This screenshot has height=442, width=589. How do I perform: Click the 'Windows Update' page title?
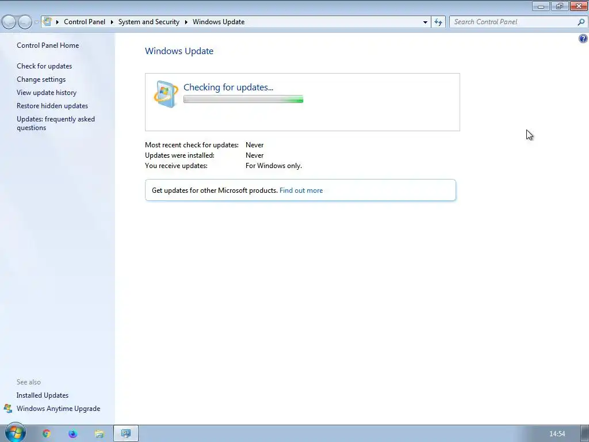coord(179,51)
